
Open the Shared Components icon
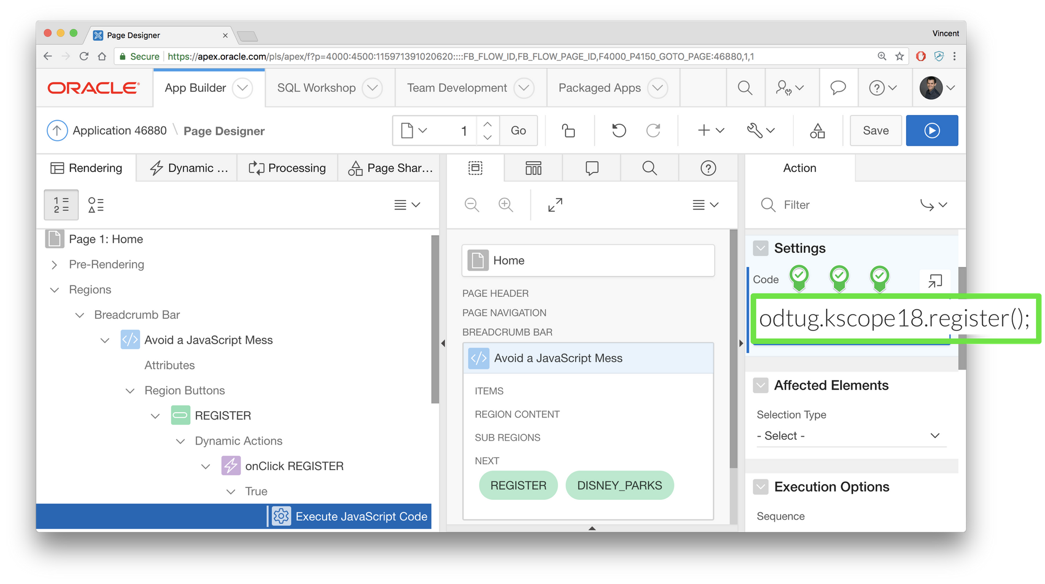[x=817, y=131]
